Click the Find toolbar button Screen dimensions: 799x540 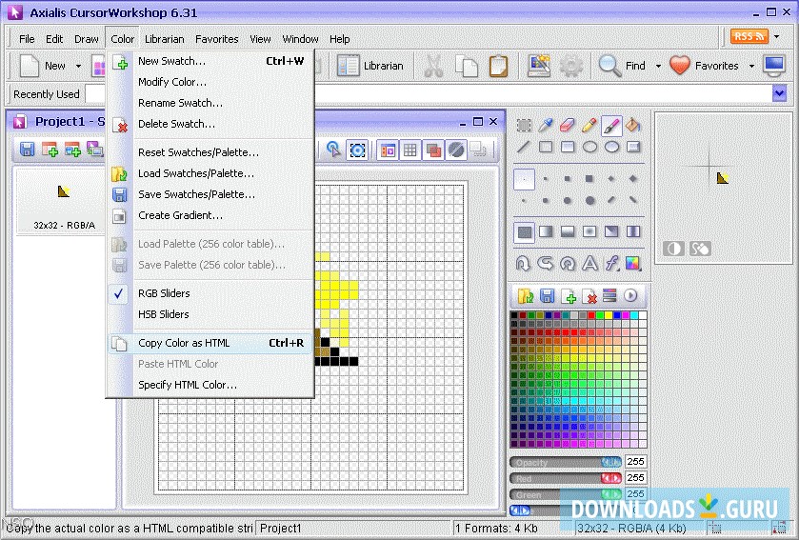click(x=622, y=67)
